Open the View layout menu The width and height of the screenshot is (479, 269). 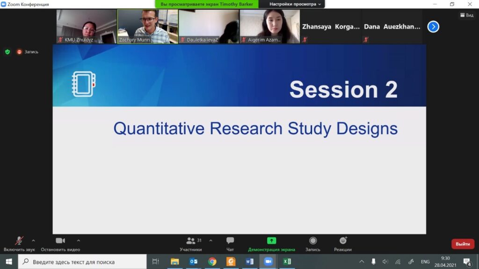[467, 15]
